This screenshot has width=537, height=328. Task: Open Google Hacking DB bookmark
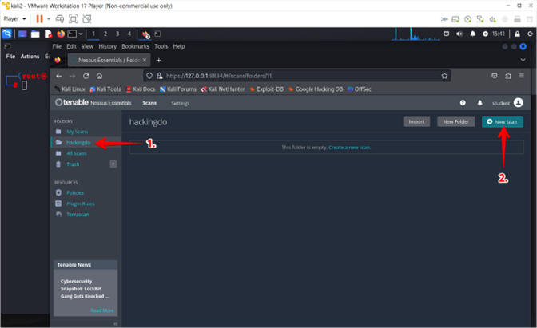316,89
